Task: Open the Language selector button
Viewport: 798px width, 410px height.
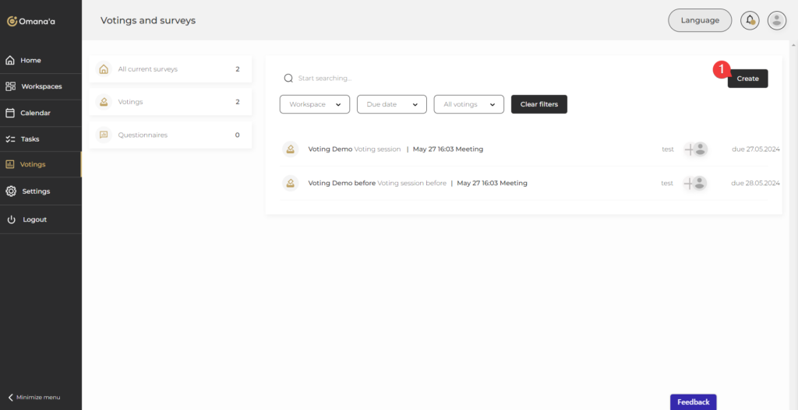Action: pos(699,20)
